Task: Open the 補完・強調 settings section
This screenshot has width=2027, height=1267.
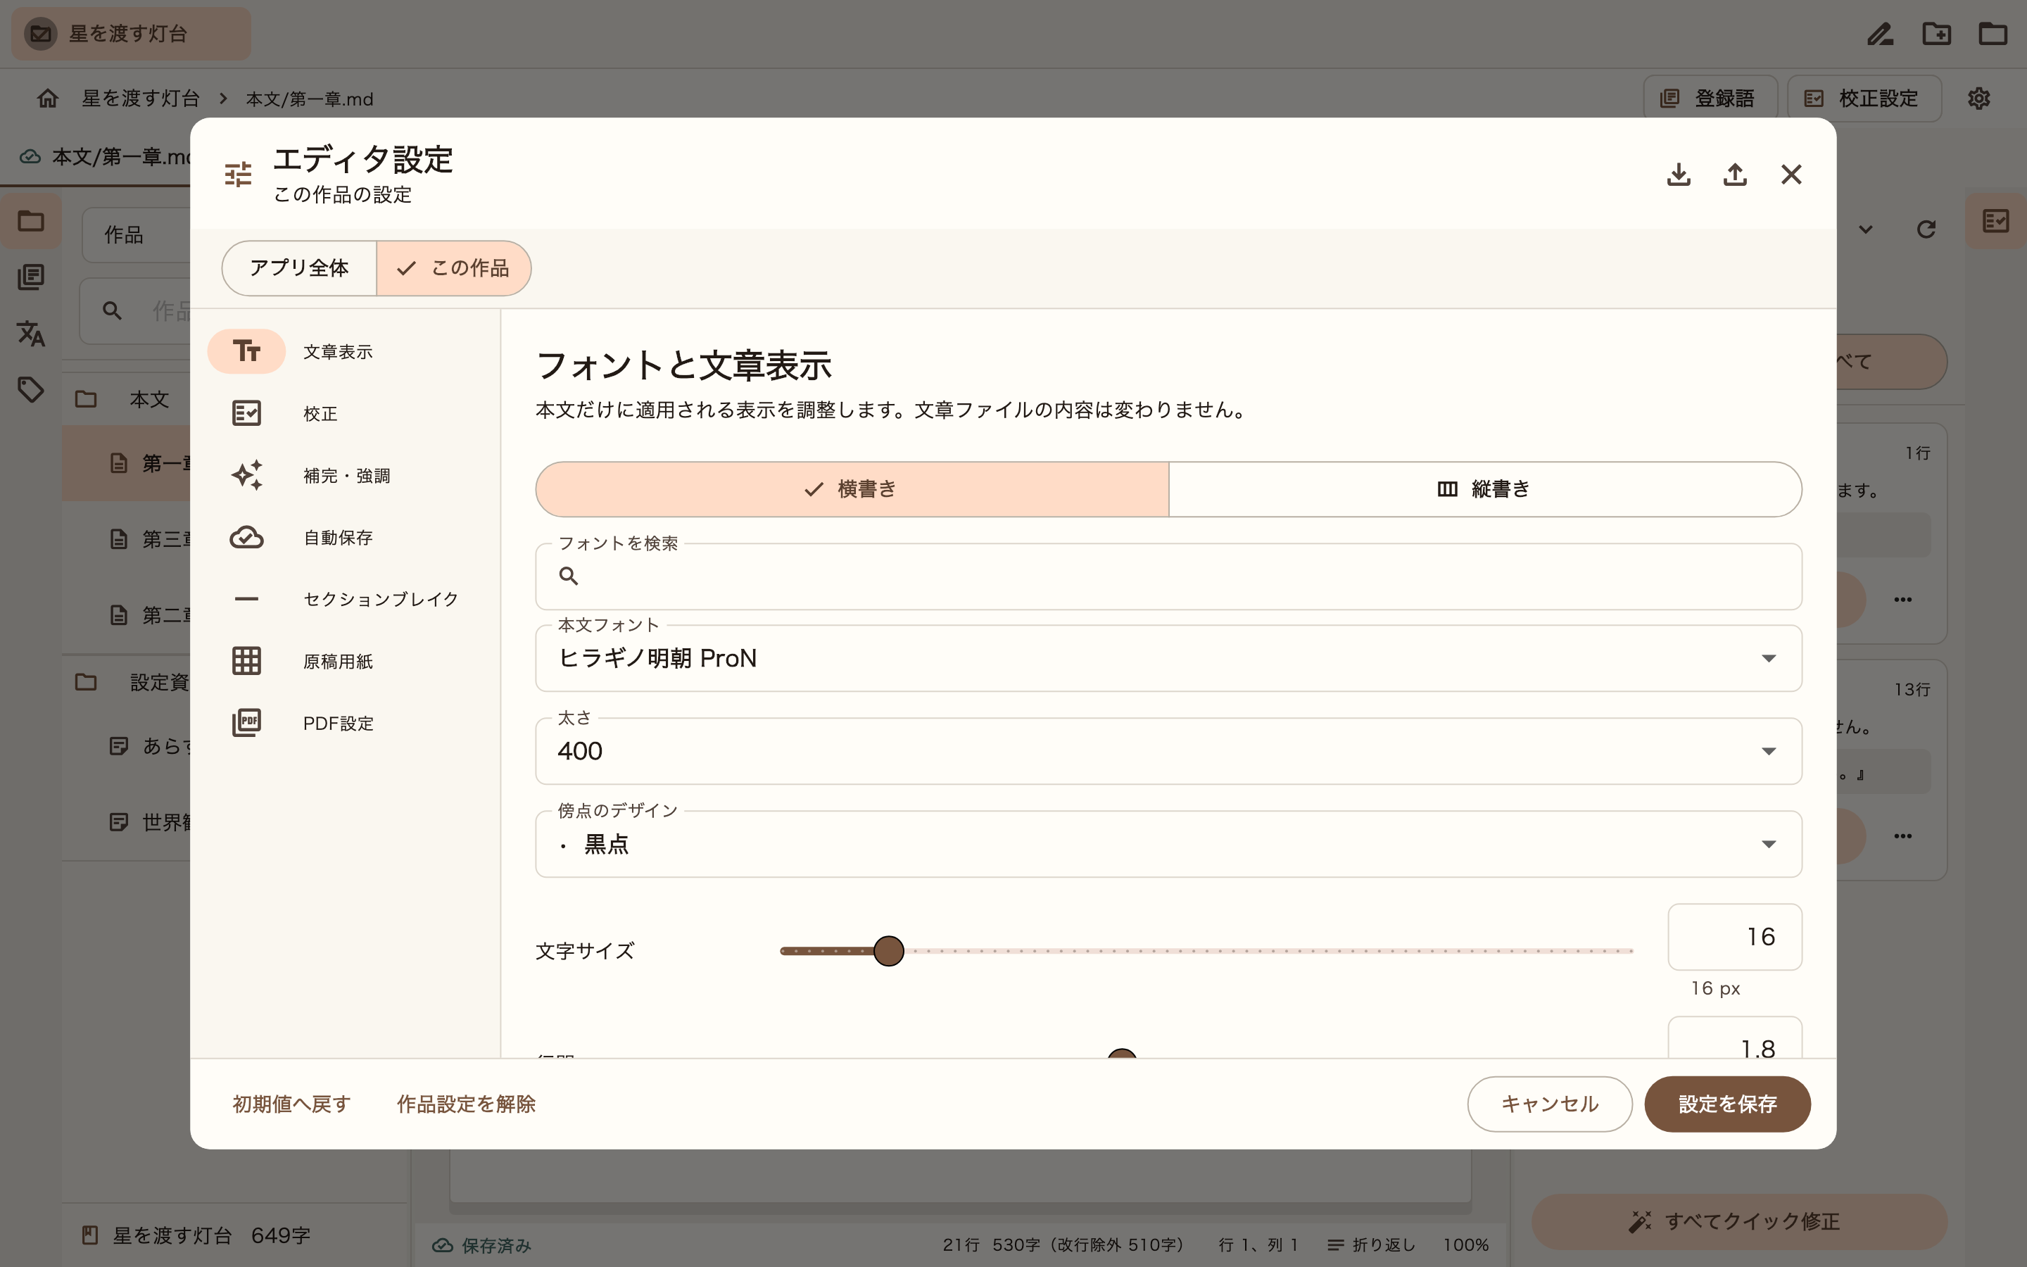Action: coord(345,475)
